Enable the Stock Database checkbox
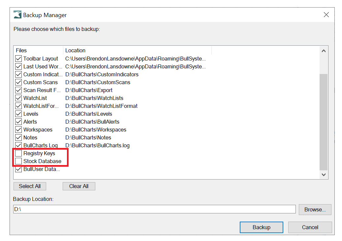 18,161
